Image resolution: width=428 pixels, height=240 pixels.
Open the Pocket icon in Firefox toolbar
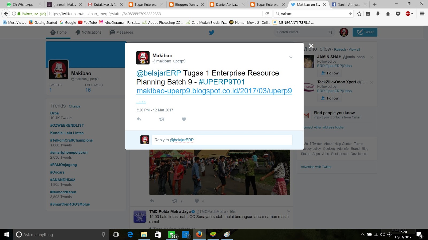pyautogui.click(x=398, y=14)
